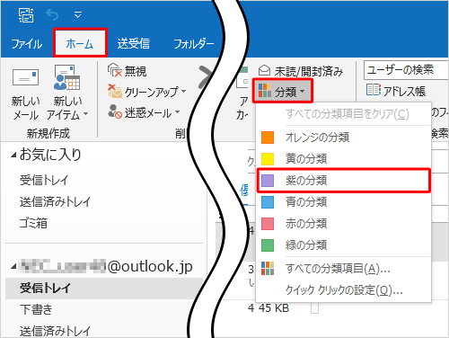Choose the オレンジの分類 menu entry text
449x338 pixels.
coord(317,138)
